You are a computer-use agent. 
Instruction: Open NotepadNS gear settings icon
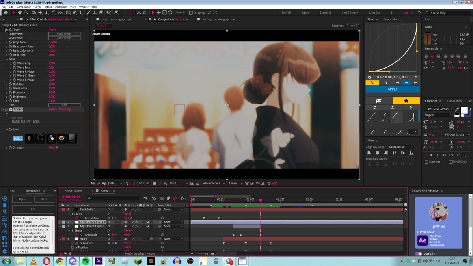pyautogui.click(x=4, y=251)
